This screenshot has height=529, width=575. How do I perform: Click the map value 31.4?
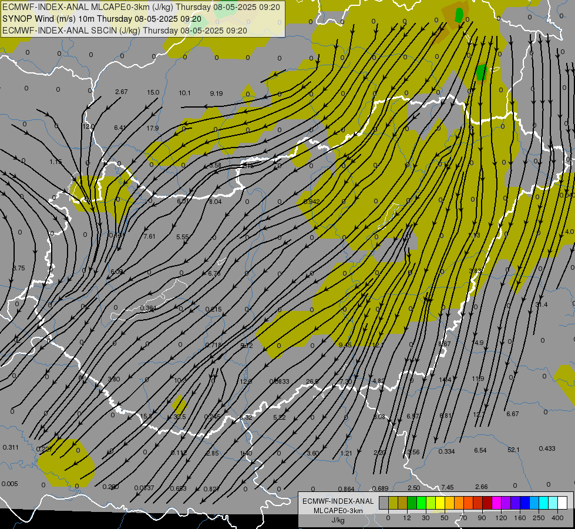542,304
